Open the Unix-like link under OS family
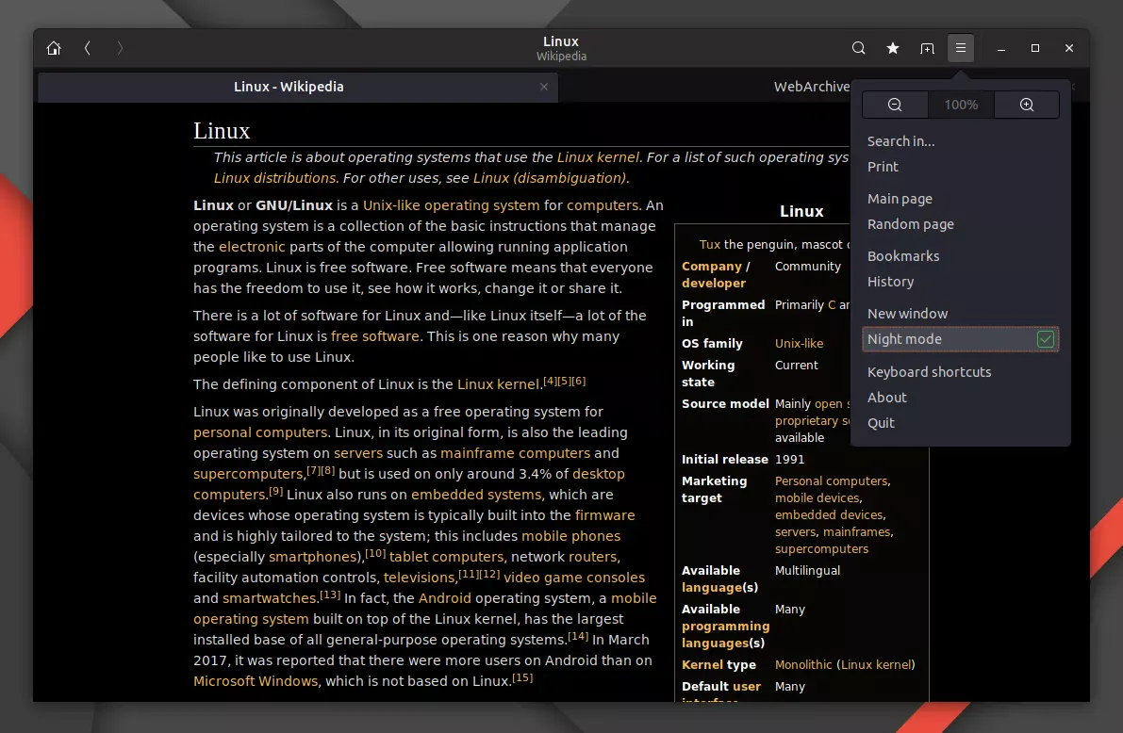The width and height of the screenshot is (1123, 733). [x=800, y=344]
